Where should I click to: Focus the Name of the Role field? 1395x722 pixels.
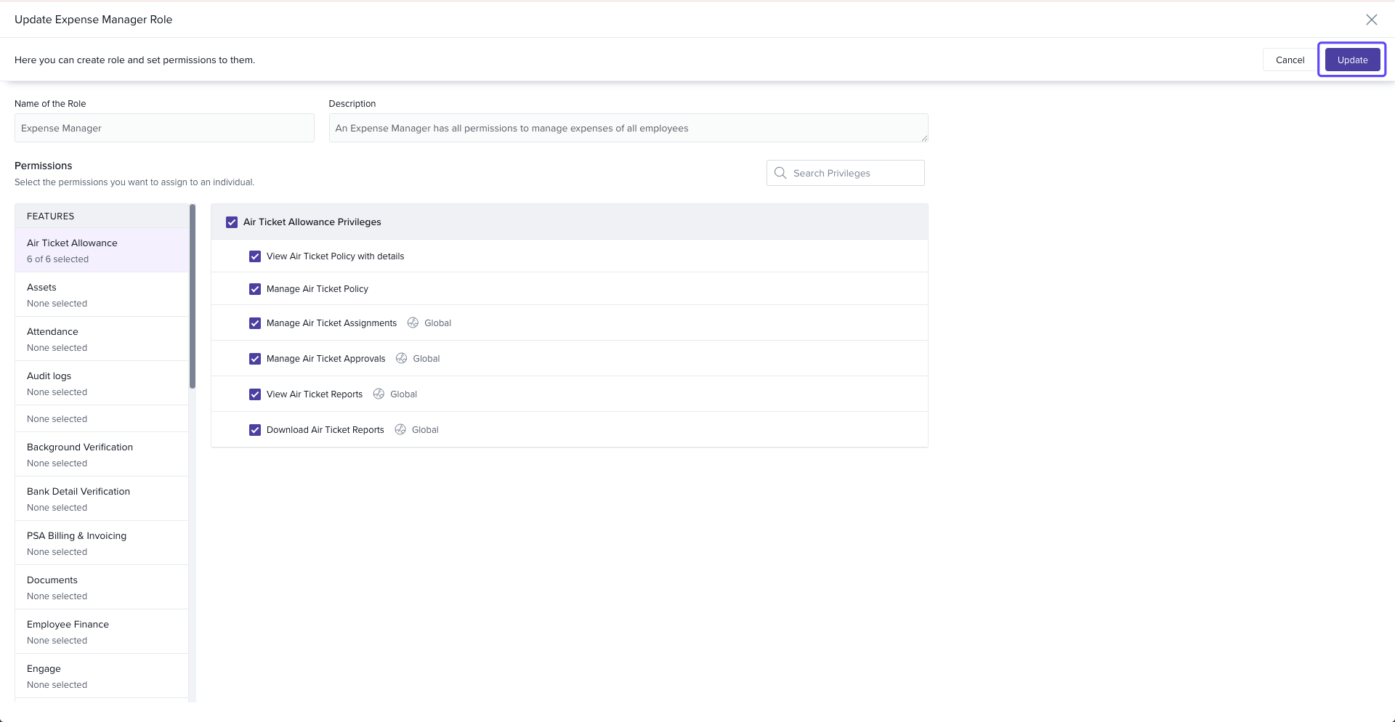(x=164, y=129)
